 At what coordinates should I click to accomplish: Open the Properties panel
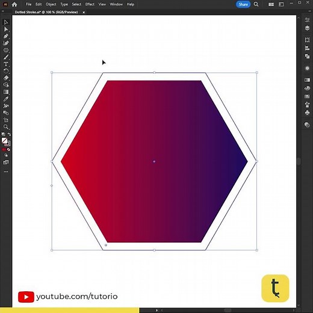pos(307,20)
